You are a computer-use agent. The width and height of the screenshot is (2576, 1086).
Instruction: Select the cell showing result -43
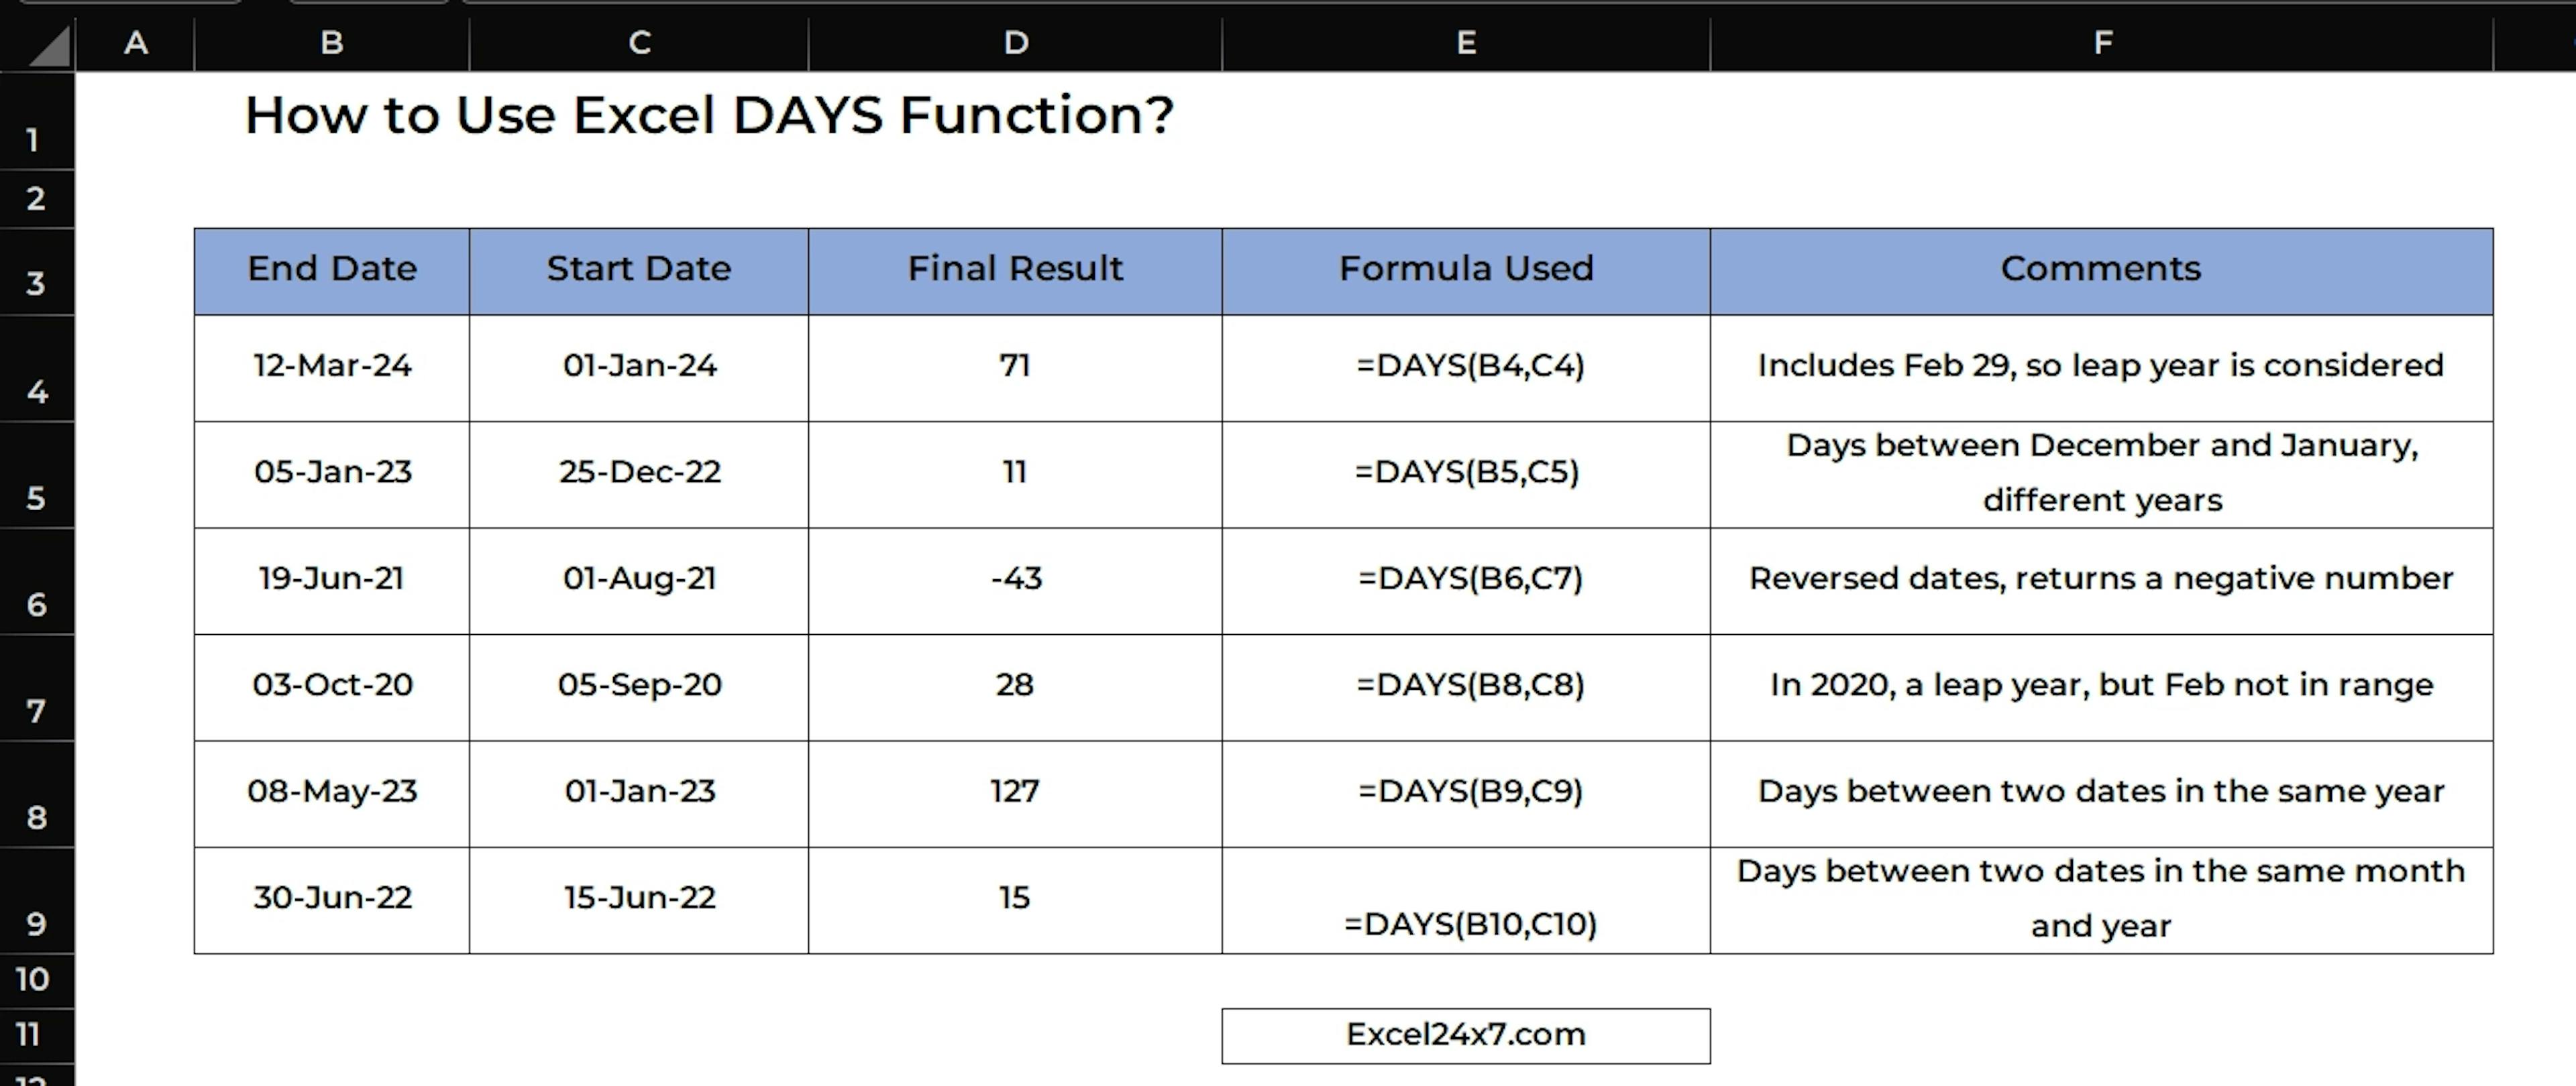pyautogui.click(x=1015, y=579)
